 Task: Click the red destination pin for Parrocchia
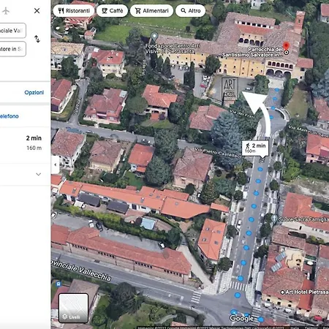tap(287, 47)
